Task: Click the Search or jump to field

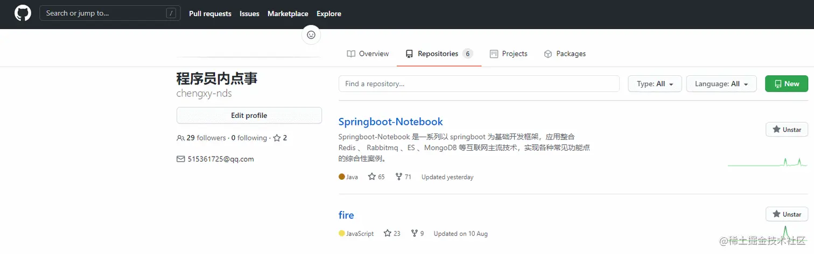Action: (110, 13)
